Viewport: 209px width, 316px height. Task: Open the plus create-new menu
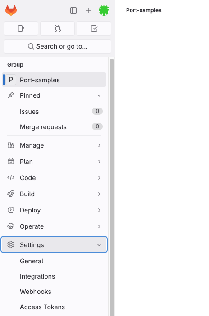tap(89, 10)
